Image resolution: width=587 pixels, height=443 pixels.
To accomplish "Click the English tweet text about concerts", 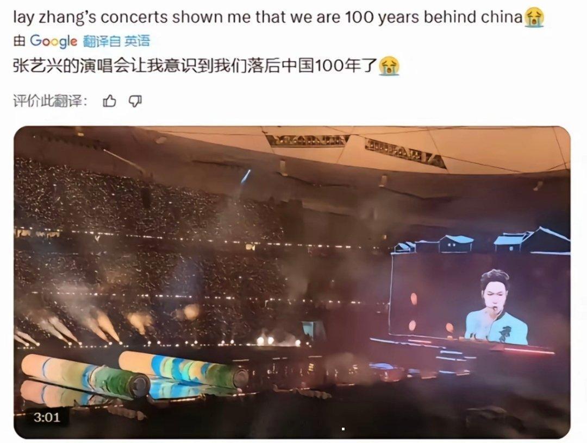I will coord(278,18).
